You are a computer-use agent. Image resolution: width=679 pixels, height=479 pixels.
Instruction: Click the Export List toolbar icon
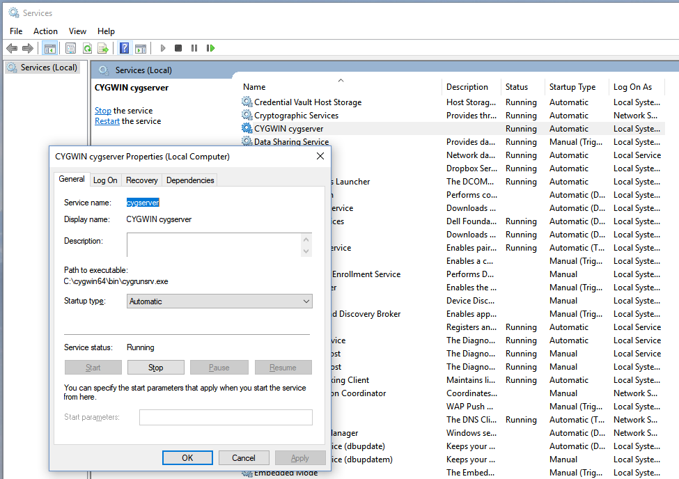[103, 48]
